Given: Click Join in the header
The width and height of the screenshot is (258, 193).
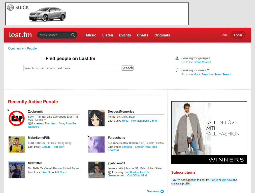Looking at the screenshot, I should tap(224, 35).
